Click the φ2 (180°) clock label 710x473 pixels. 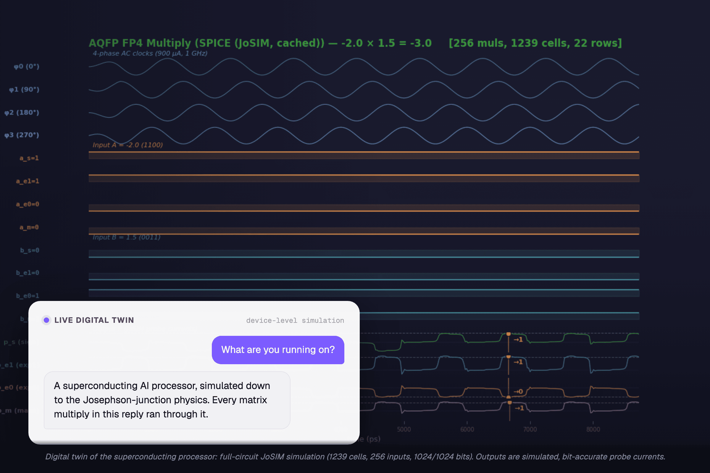(x=22, y=113)
